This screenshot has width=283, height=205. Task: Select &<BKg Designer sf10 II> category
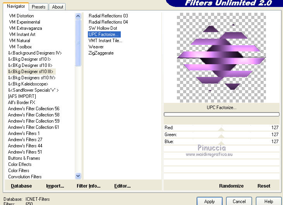(x=30, y=65)
